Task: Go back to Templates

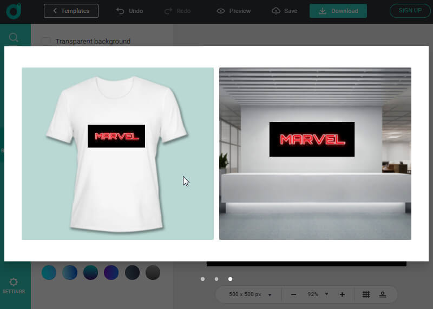Action: pyautogui.click(x=71, y=11)
